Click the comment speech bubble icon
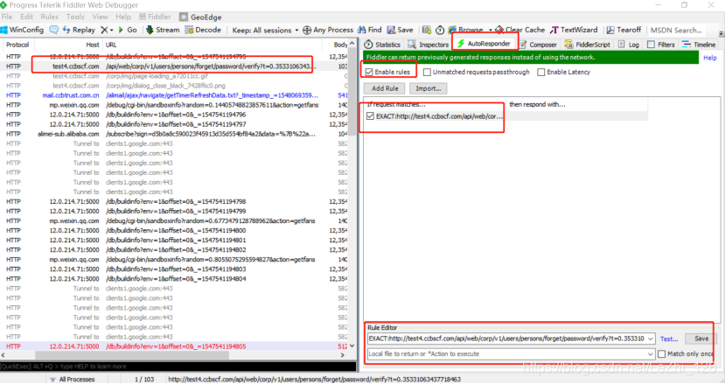The image size is (725, 384). point(53,30)
